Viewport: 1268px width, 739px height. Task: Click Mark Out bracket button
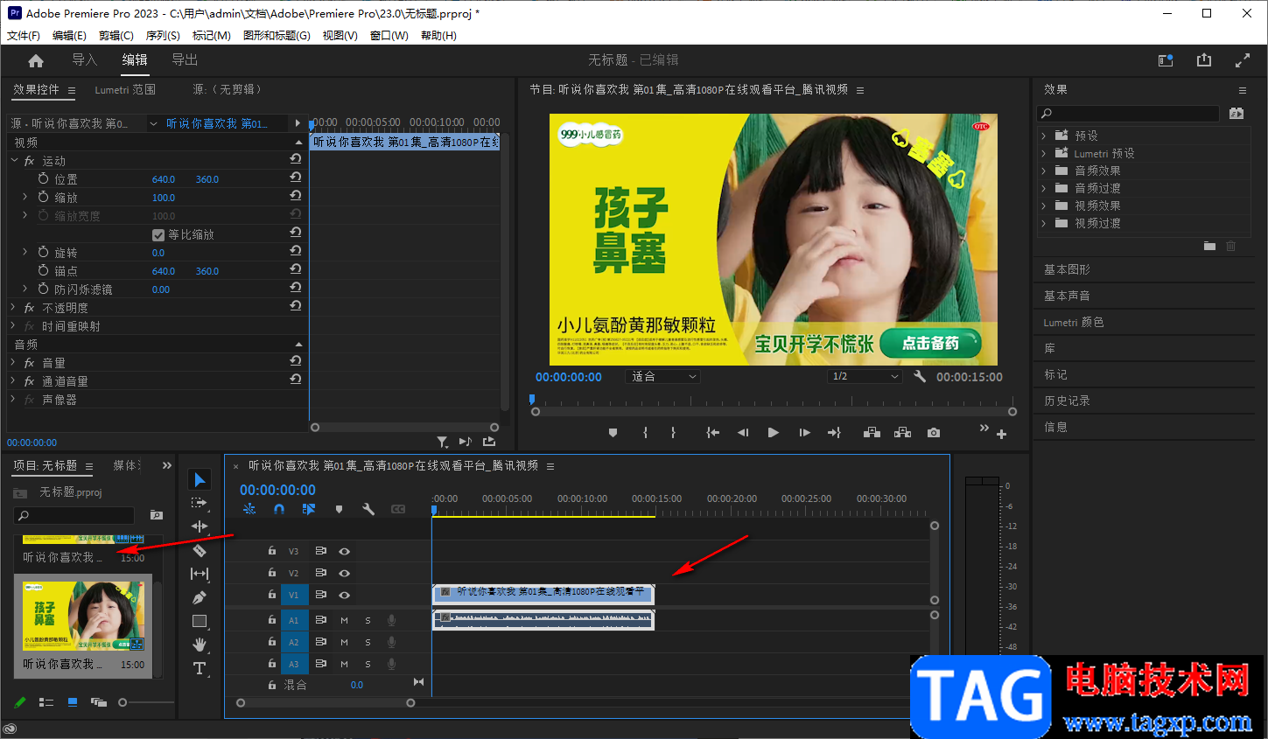673,433
